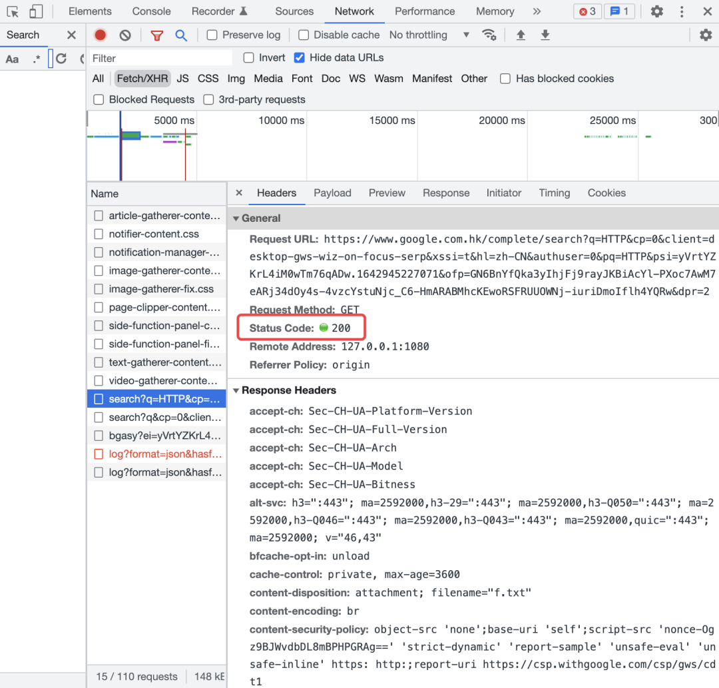Select the log?format=json request in red
Screen dimensions: 719x688
[157, 454]
